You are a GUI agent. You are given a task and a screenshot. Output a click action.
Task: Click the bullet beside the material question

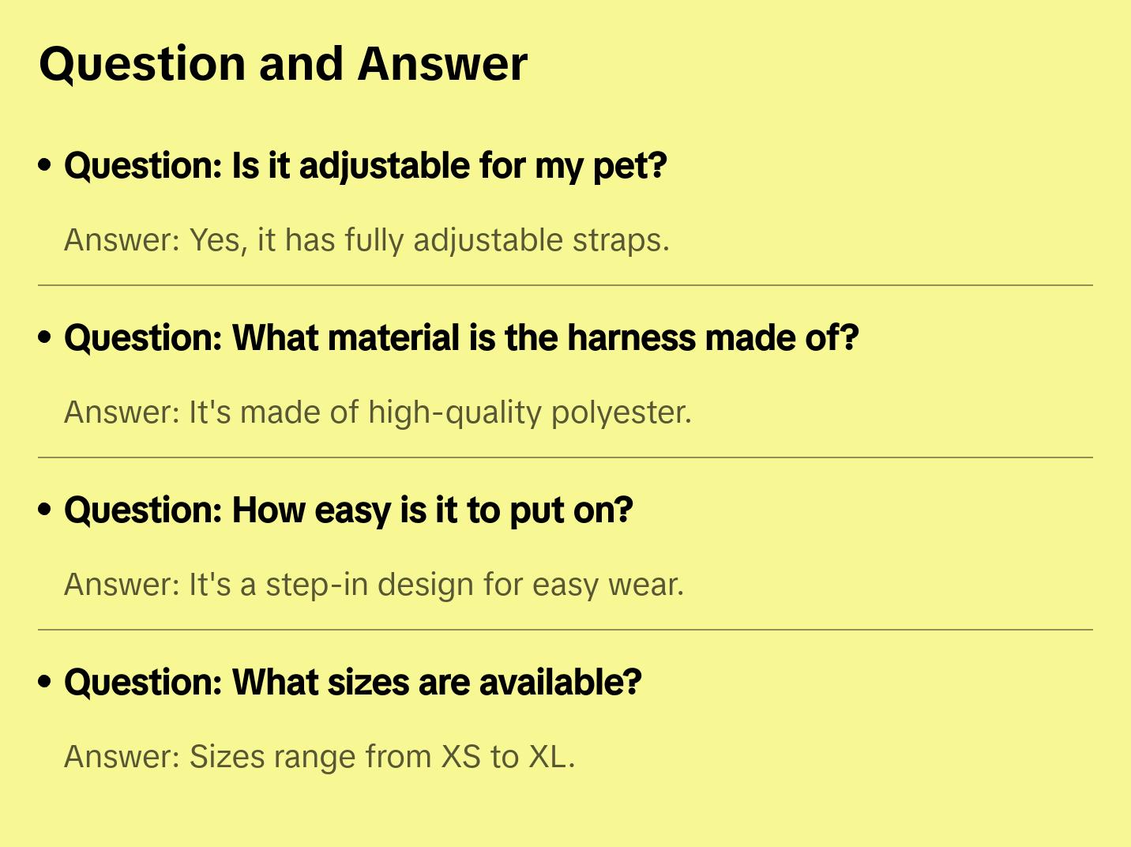[x=45, y=338]
